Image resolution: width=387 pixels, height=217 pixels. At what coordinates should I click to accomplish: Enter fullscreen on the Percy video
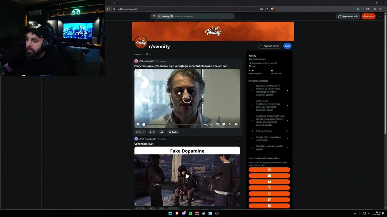click(230, 124)
